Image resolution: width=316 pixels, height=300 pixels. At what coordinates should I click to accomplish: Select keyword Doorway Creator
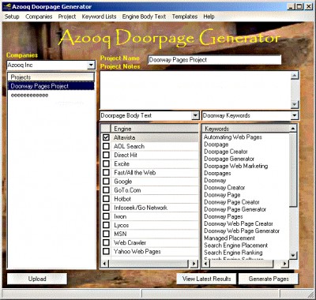[224, 188]
